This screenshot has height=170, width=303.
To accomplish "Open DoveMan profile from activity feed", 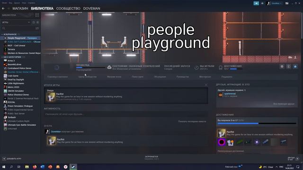I will (56, 132).
